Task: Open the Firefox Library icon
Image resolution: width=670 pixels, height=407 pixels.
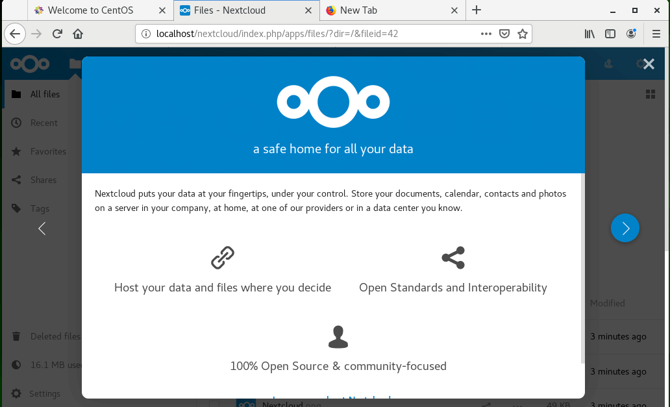Action: point(589,34)
